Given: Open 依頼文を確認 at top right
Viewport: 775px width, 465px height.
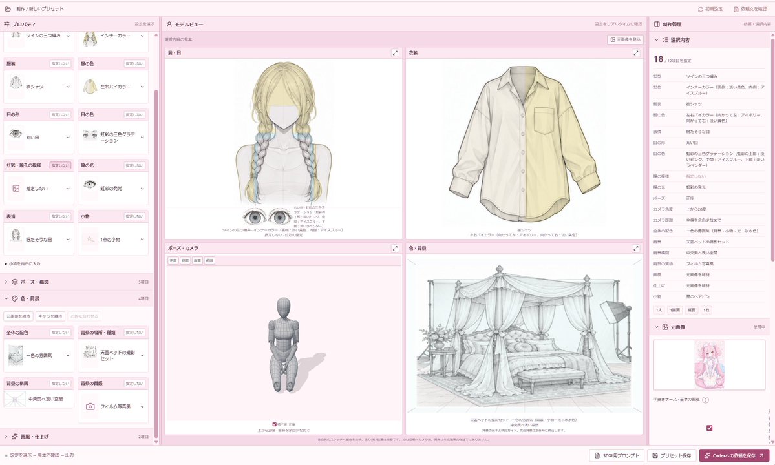Looking at the screenshot, I should [x=750, y=9].
